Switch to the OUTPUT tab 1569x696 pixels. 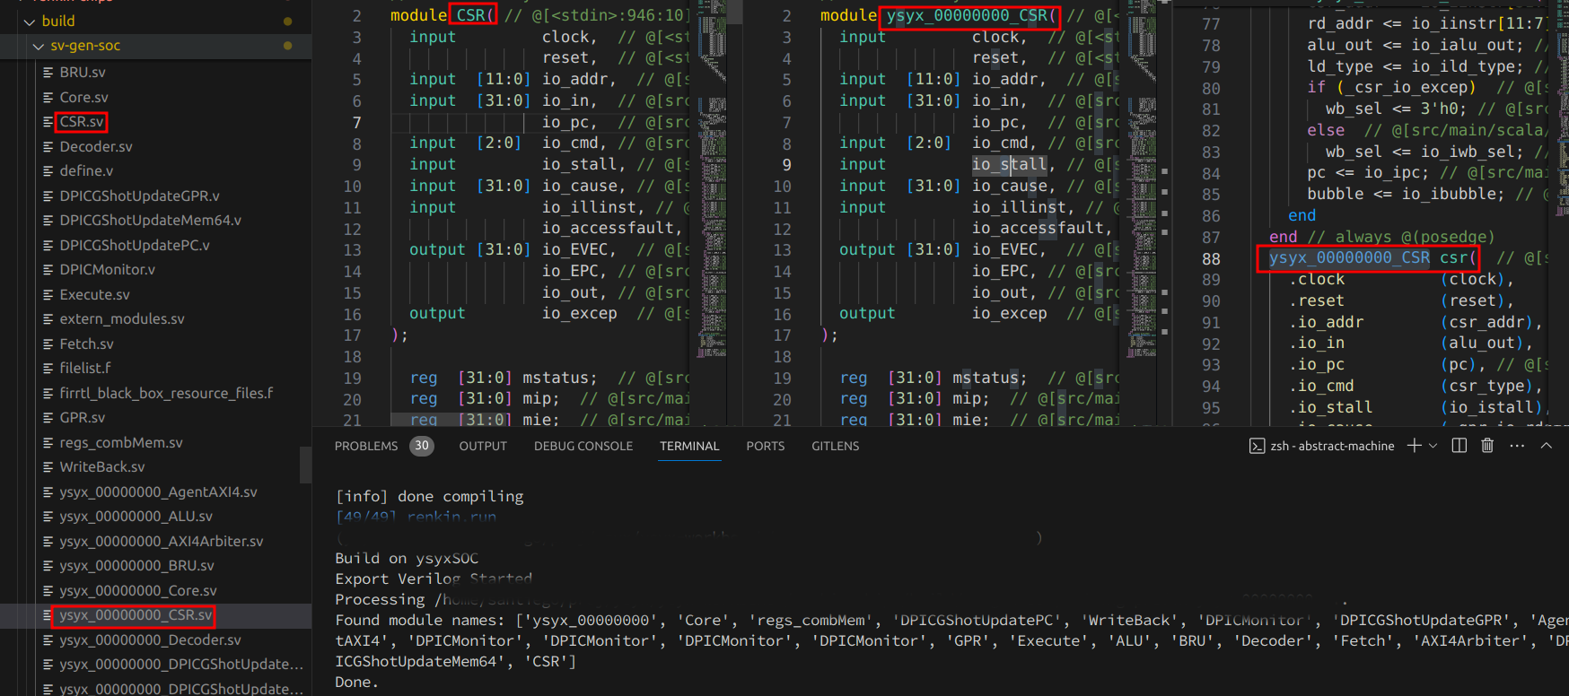[x=483, y=446]
